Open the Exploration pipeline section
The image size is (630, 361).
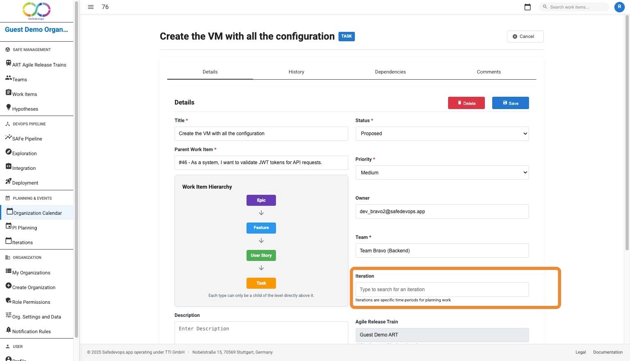[24, 153]
